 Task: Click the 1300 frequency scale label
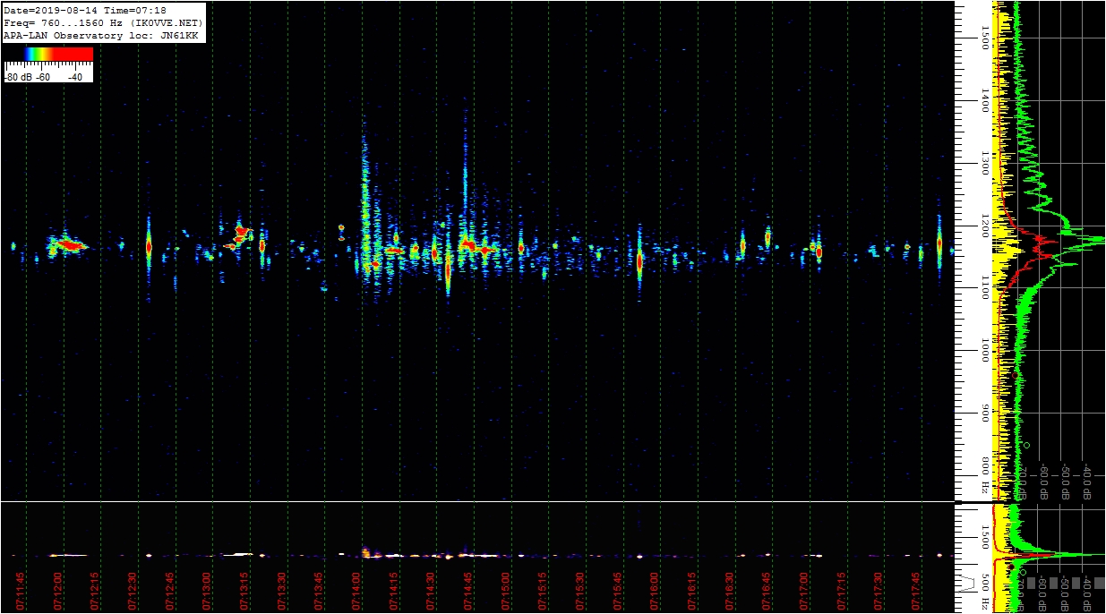tap(984, 163)
